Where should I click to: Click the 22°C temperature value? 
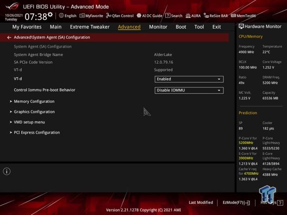(x=266, y=52)
